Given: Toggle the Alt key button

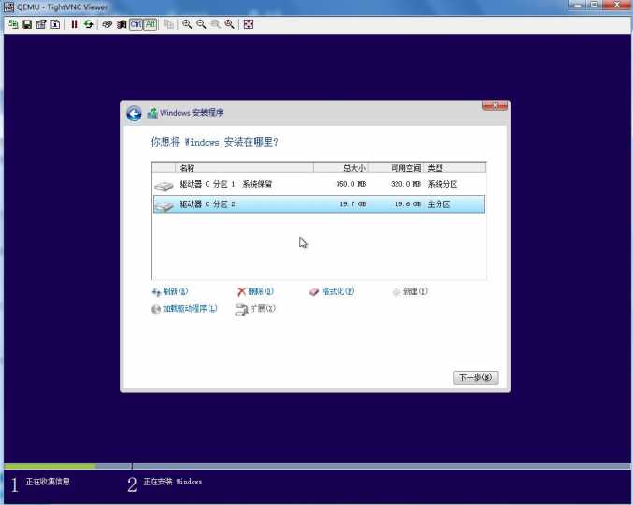Looking at the screenshot, I should click(x=151, y=24).
